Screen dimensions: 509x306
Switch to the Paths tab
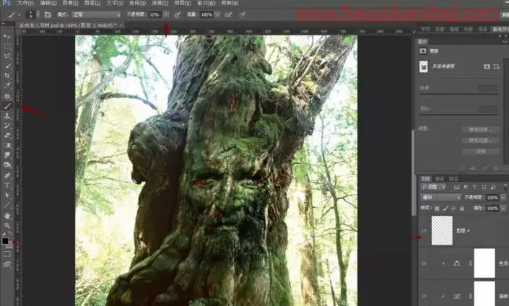coord(453,178)
